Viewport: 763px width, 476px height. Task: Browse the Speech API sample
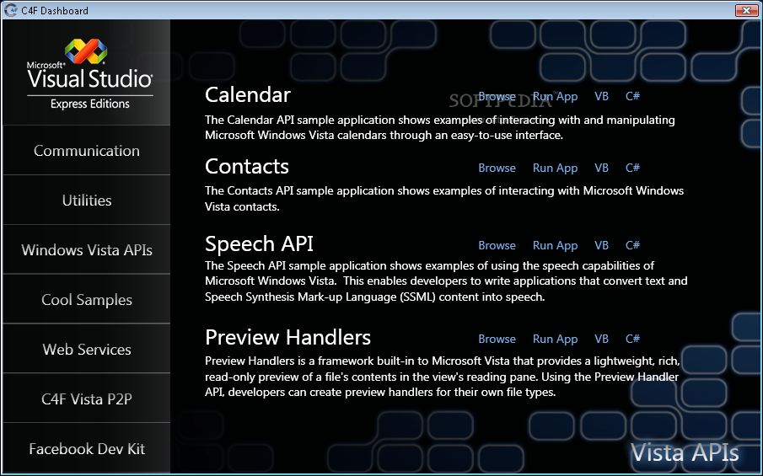coord(497,245)
